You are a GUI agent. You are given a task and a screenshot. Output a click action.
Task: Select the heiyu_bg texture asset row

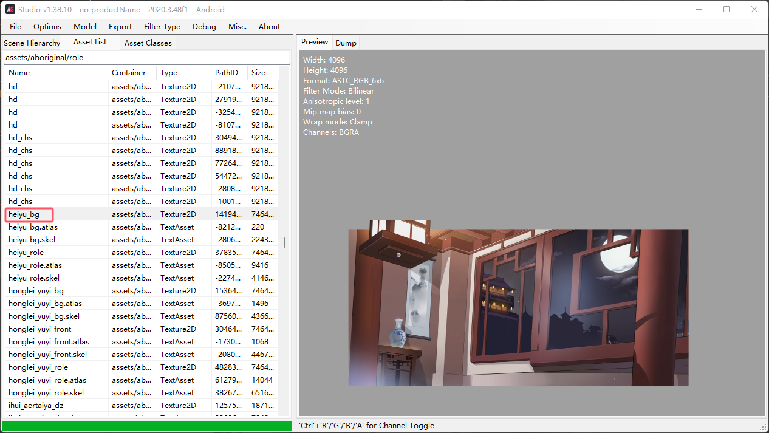142,214
